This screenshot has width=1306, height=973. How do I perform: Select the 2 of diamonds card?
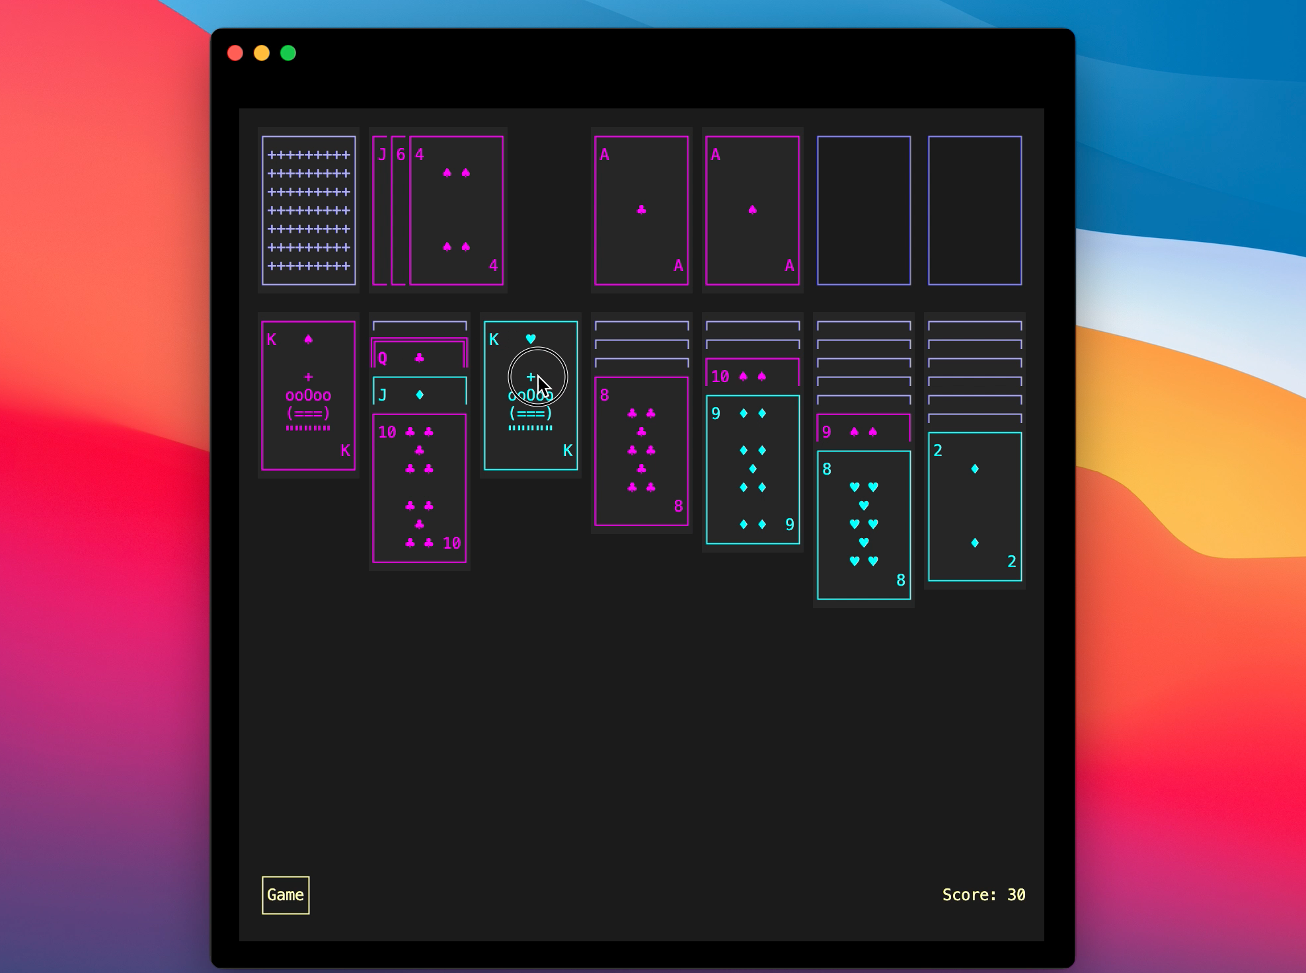pos(974,506)
